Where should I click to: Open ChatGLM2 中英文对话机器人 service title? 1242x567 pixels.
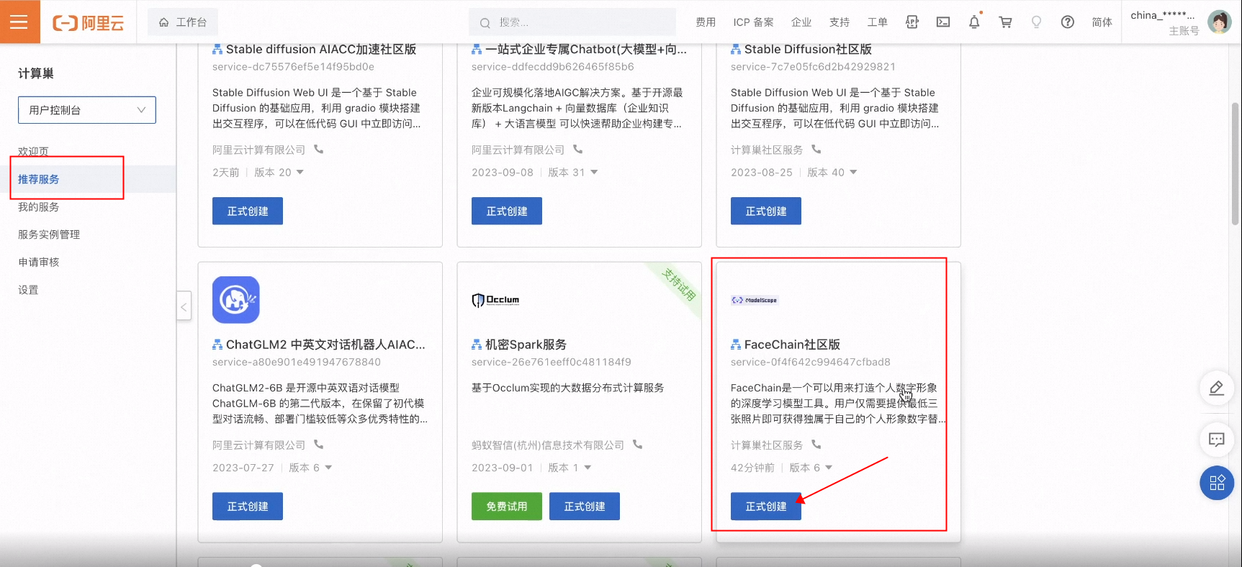click(325, 345)
